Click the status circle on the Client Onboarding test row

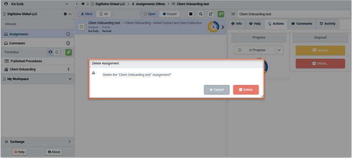[81, 27]
